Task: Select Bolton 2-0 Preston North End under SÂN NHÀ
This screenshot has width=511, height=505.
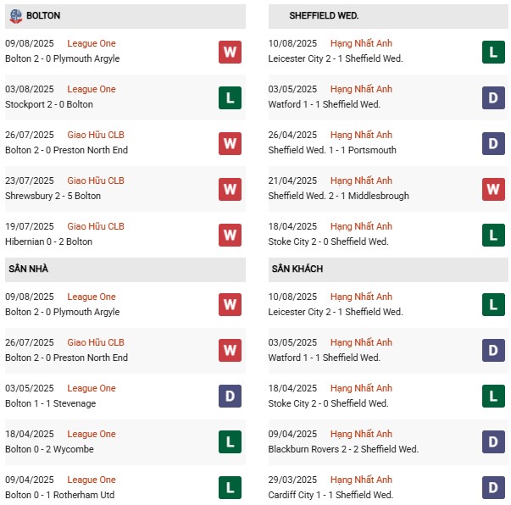Action: click(66, 358)
